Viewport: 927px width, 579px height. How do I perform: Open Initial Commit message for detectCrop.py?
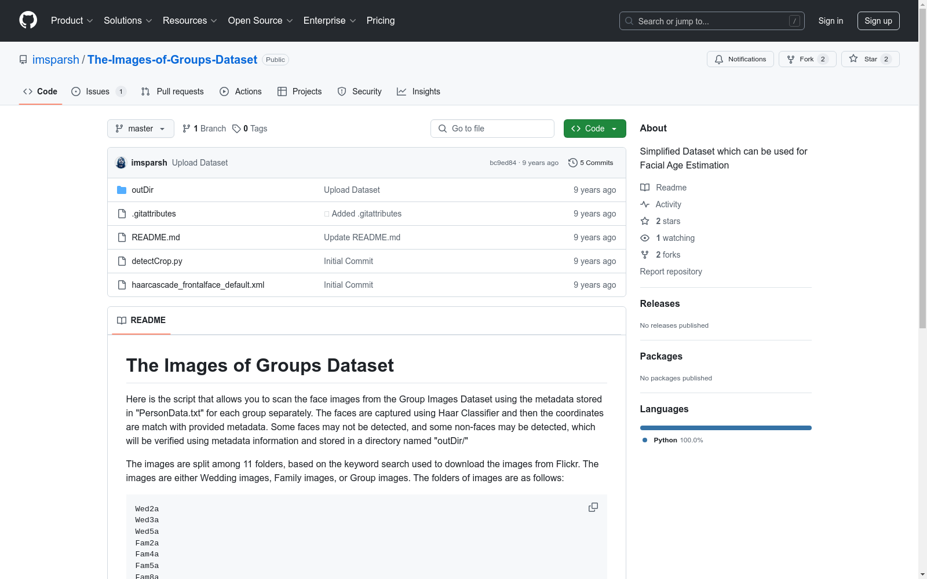[348, 261]
